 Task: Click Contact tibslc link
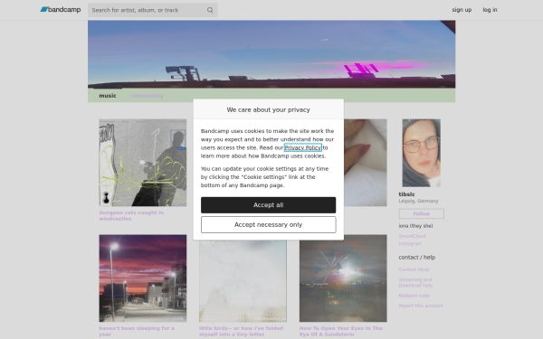click(414, 269)
